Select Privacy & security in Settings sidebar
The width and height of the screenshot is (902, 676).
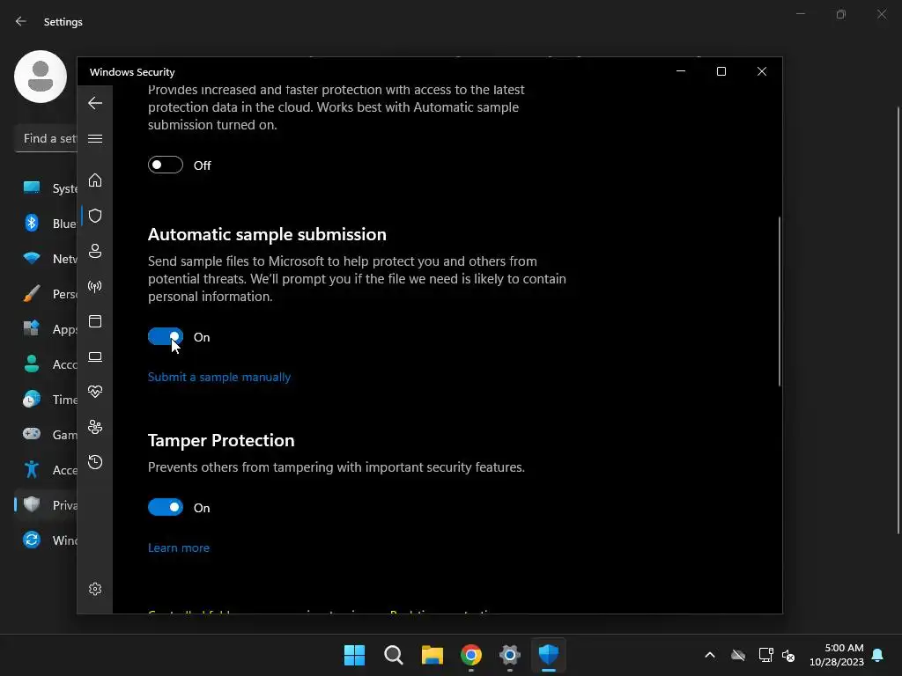point(46,505)
